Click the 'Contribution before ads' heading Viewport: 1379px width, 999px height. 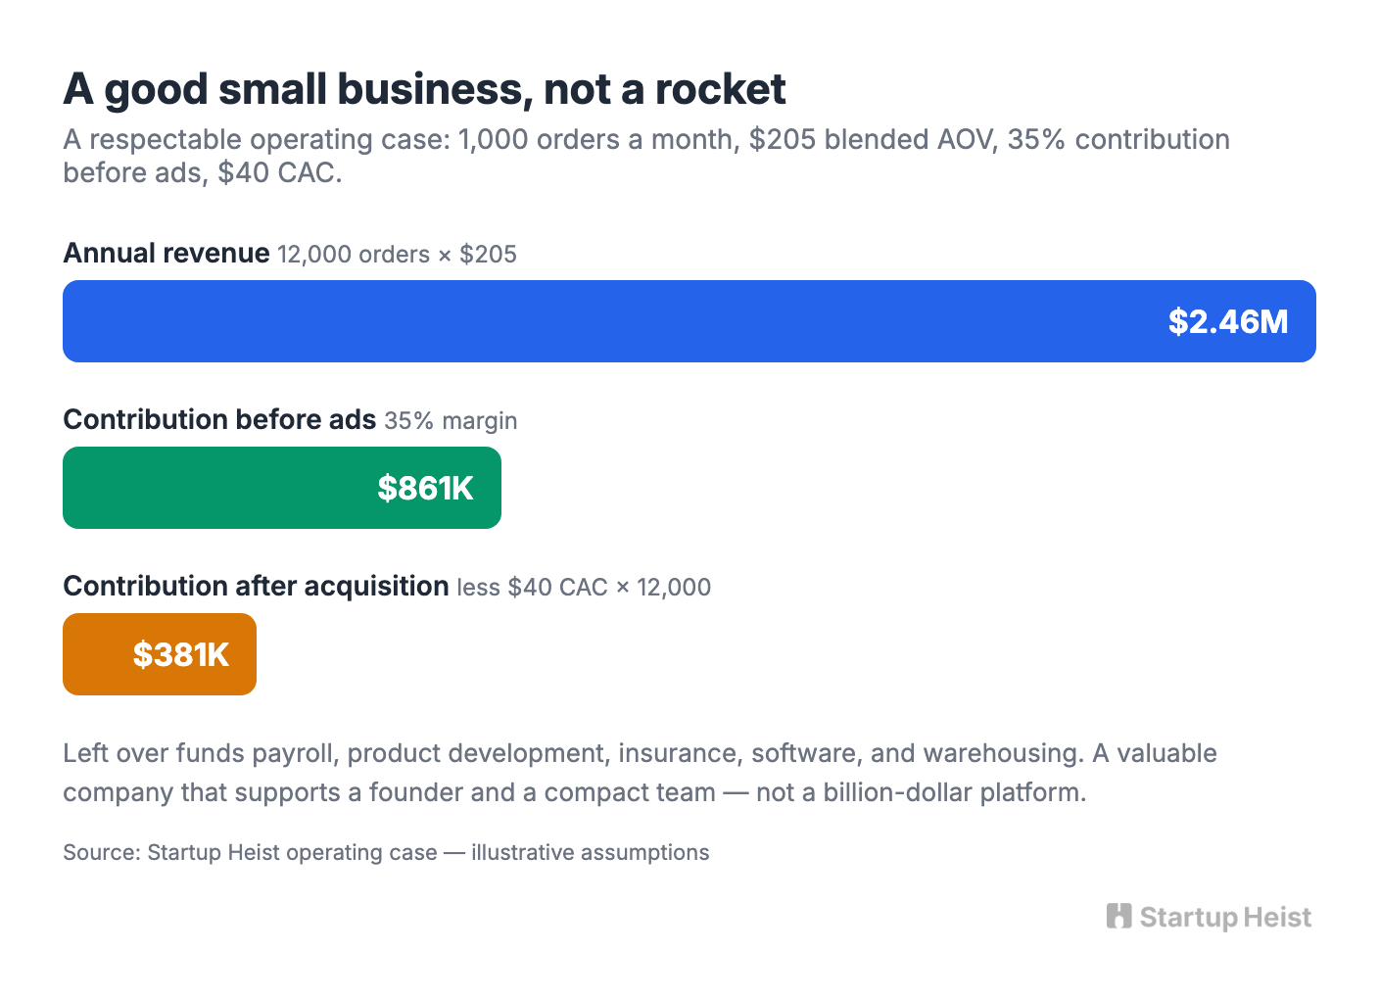click(x=219, y=419)
